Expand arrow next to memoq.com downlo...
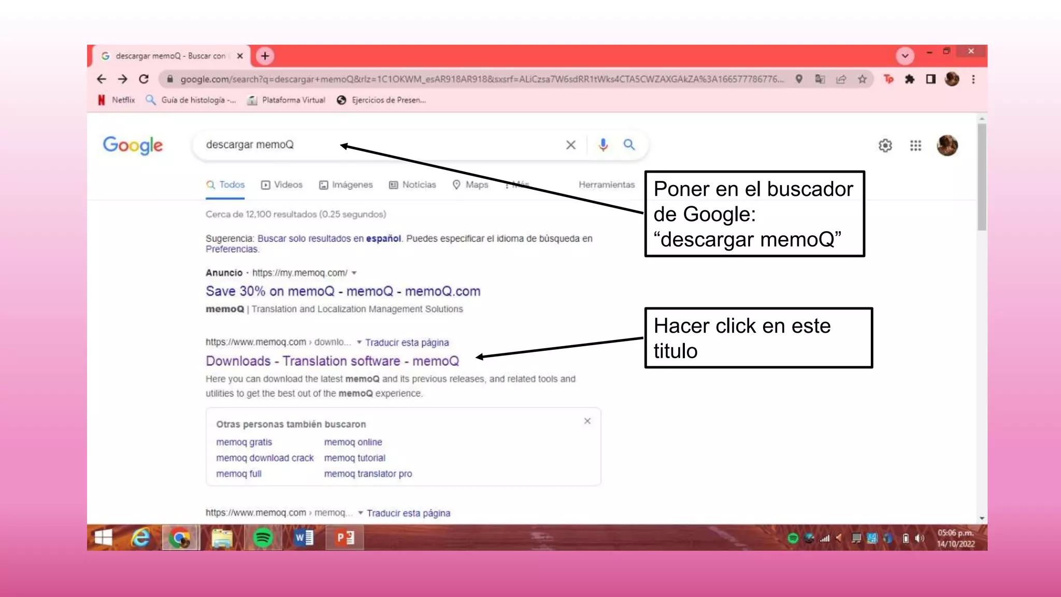The width and height of the screenshot is (1061, 597). click(359, 342)
